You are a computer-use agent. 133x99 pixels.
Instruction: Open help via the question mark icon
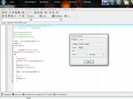click(20, 16)
